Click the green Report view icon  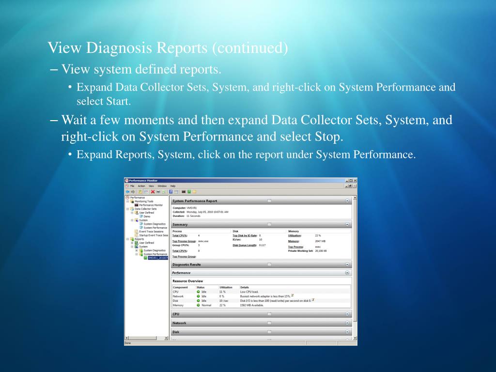[x=189, y=192]
